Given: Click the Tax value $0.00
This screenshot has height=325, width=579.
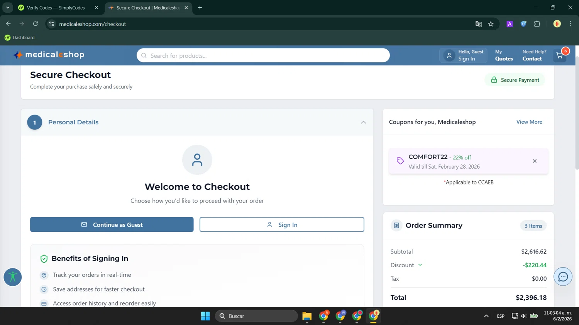Looking at the screenshot, I should (x=539, y=278).
